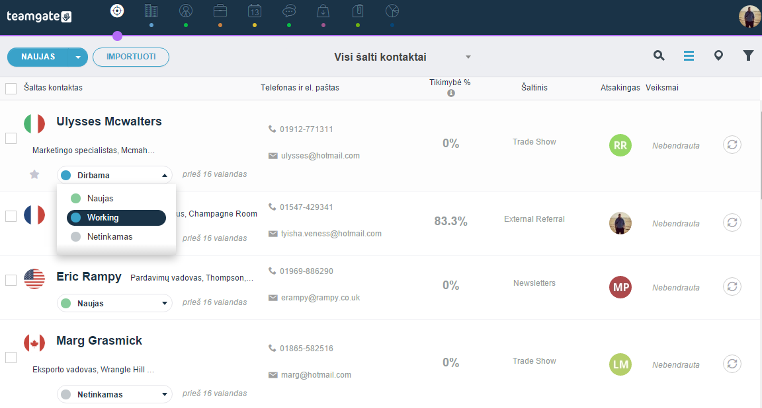
Task: Select Working in the status menu
Action: click(116, 218)
